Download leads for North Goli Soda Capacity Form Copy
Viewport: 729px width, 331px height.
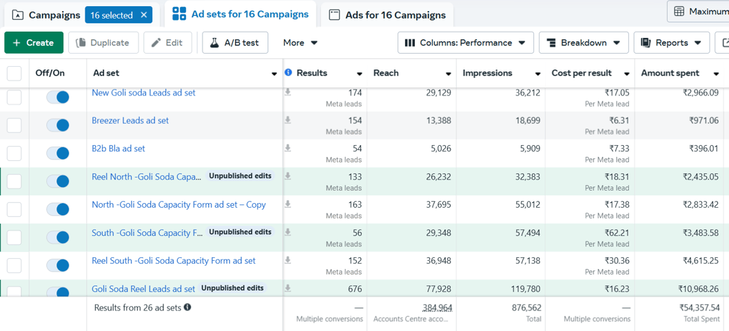coord(288,204)
